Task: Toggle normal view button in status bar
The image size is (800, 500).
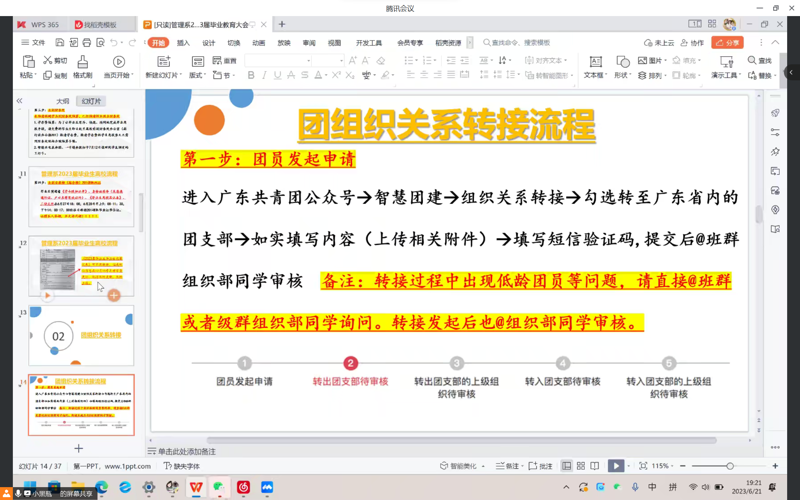Action: (566, 466)
